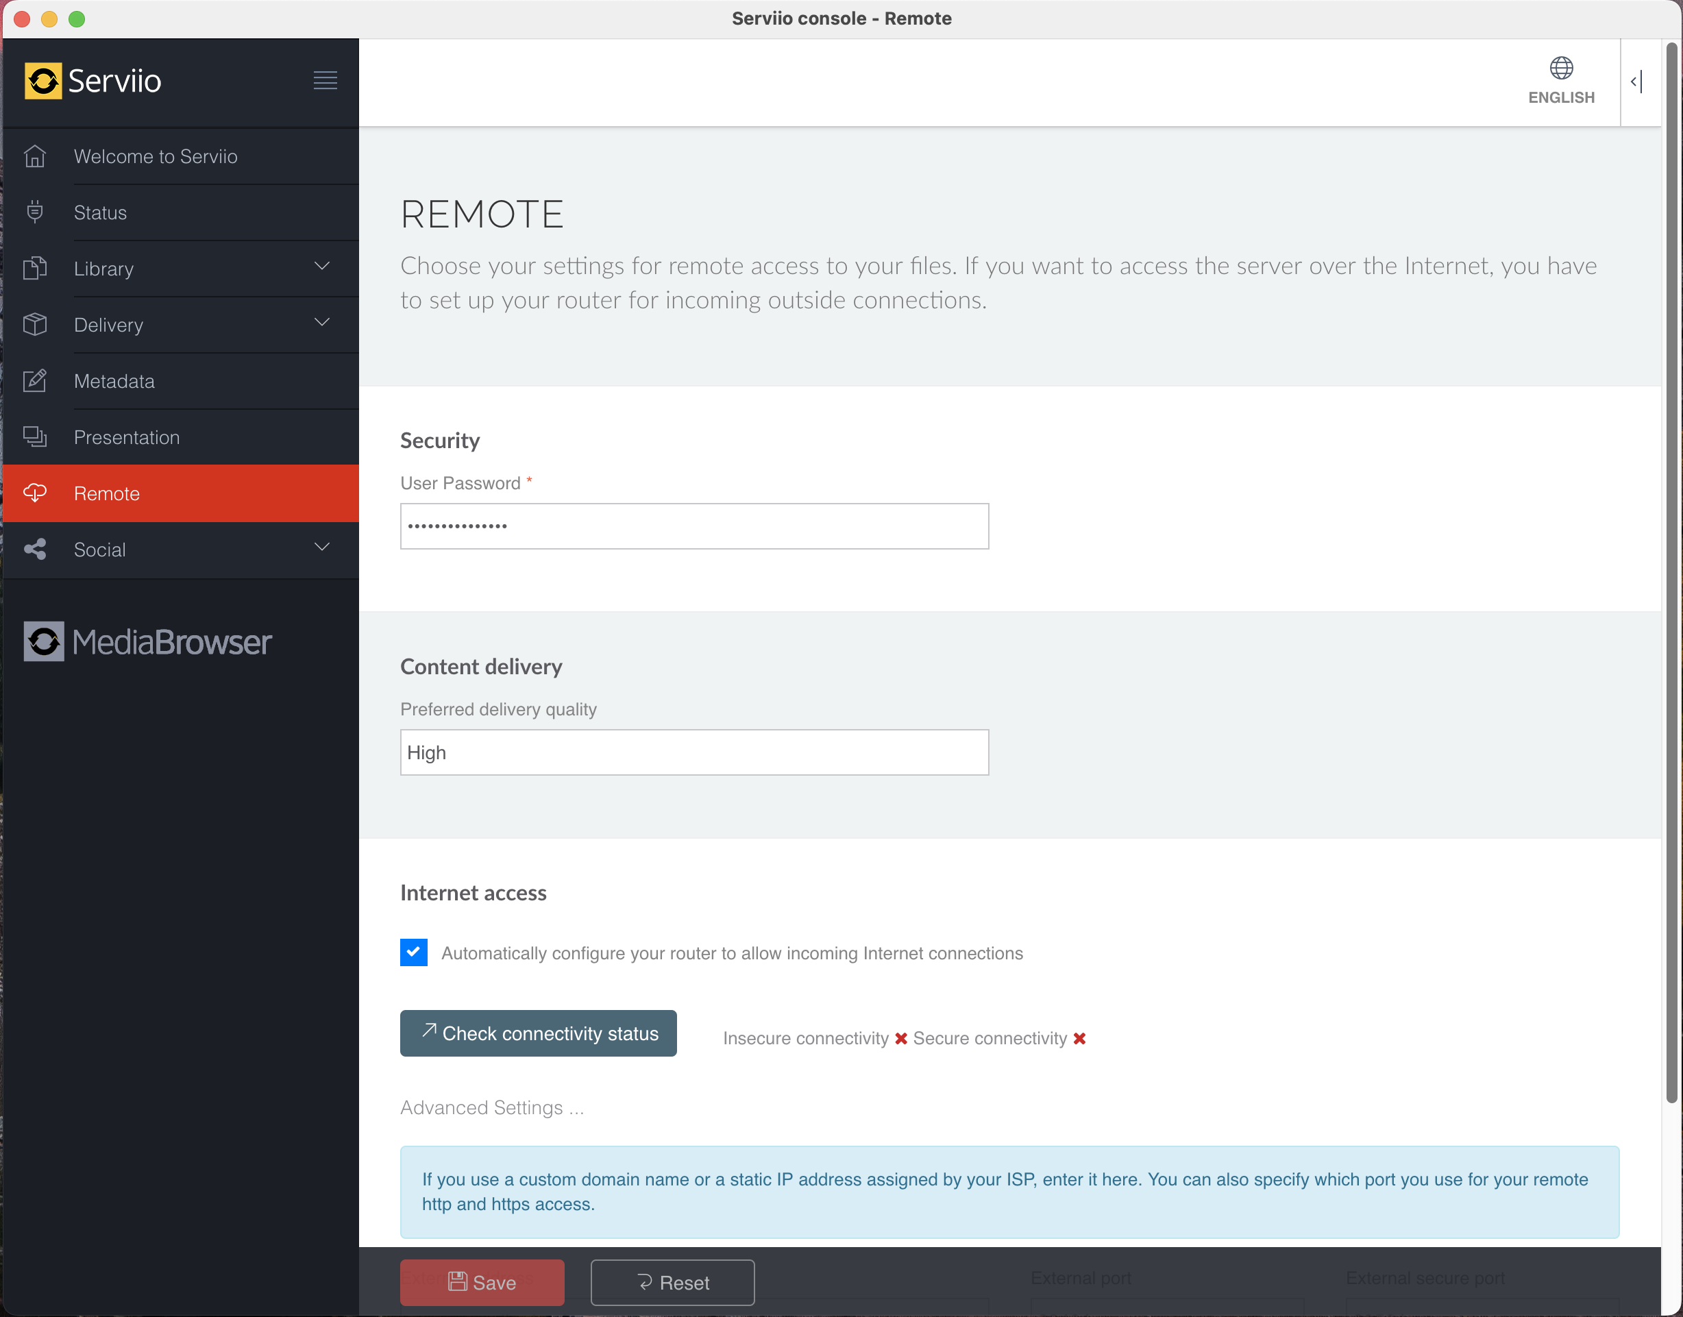1683x1317 pixels.
Task: Click the Presentation screens icon
Action: coord(35,437)
